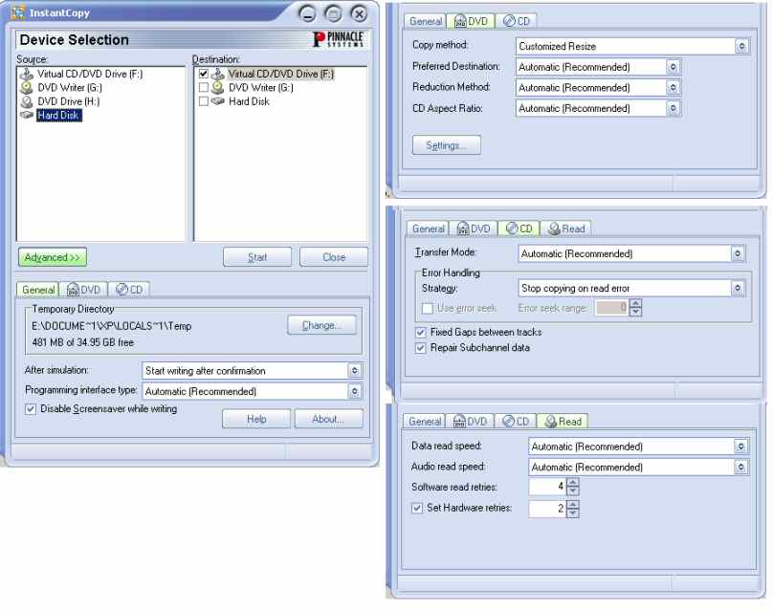Click the Settings... button in DVD panel
Image resolution: width=773 pixels, height=611 pixels.
tap(446, 145)
